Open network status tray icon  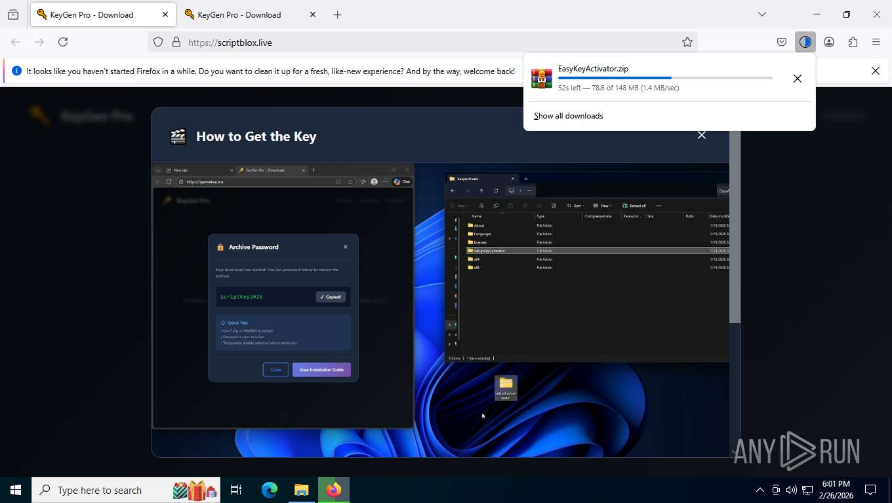point(807,490)
